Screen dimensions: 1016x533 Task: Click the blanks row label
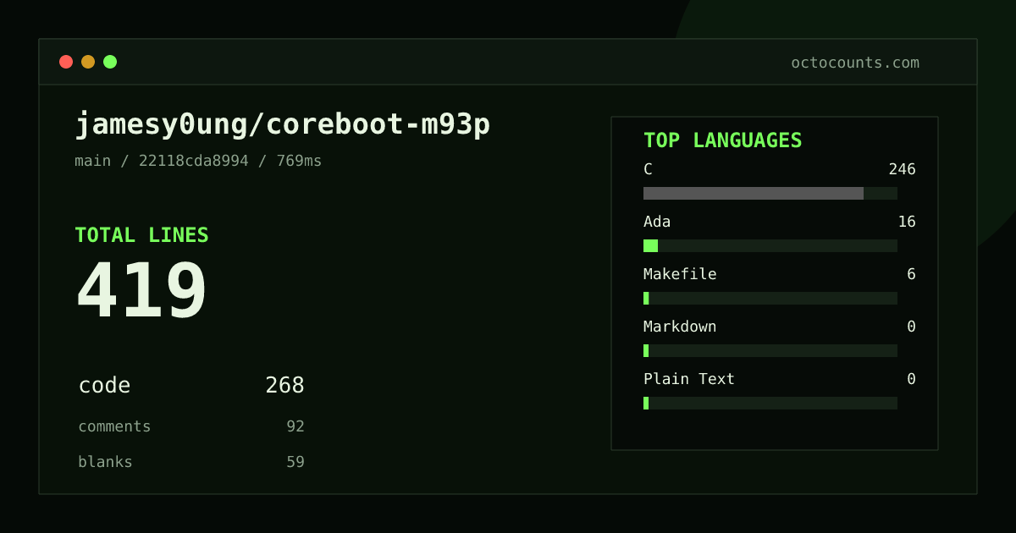point(105,462)
